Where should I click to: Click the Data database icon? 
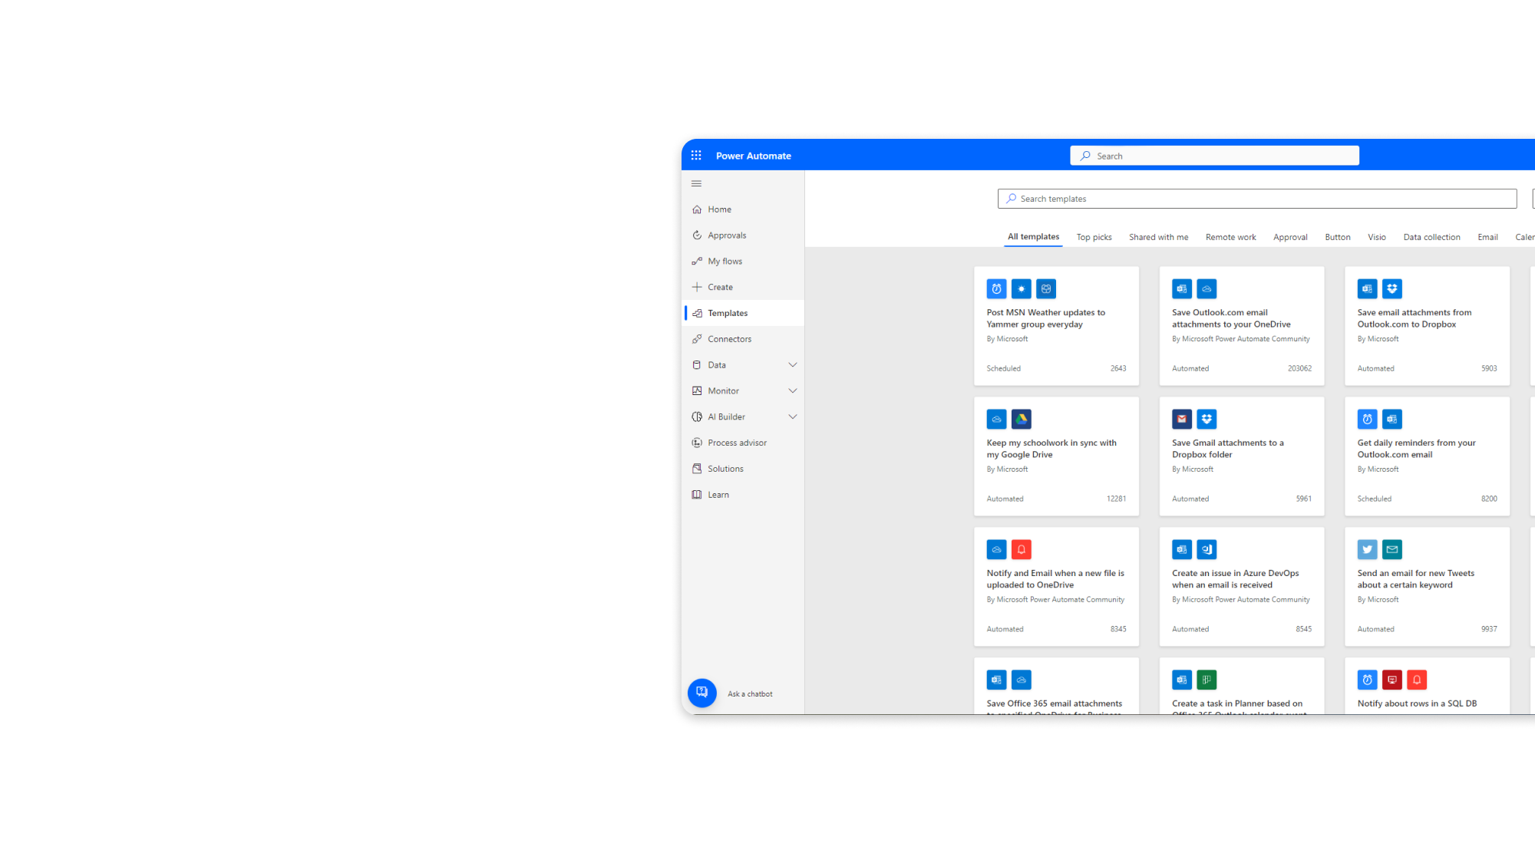point(697,365)
